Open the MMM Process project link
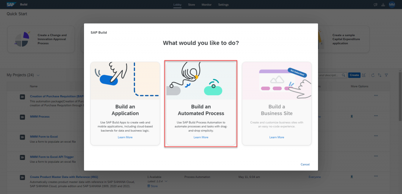402x194 pixels. pyautogui.click(x=40, y=117)
